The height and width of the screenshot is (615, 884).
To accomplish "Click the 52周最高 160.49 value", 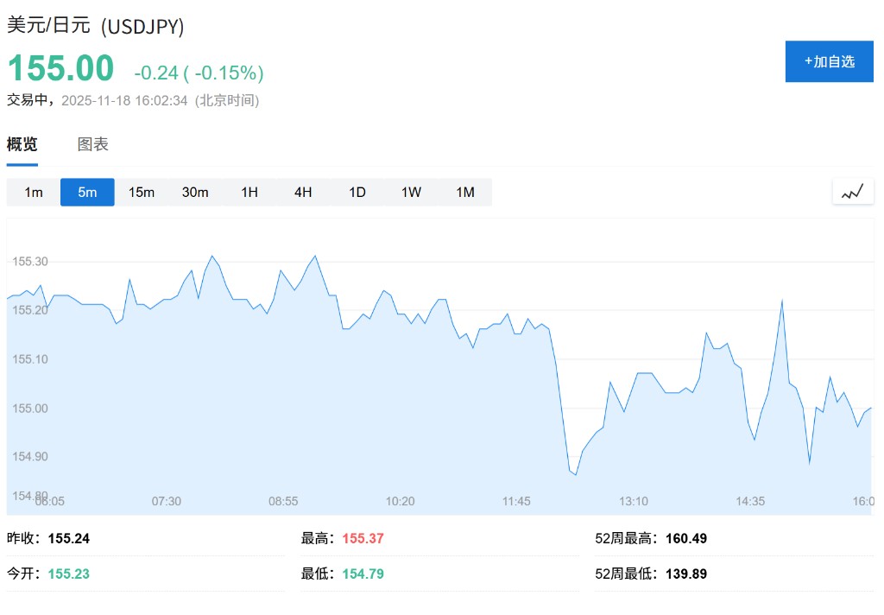I will click(686, 538).
